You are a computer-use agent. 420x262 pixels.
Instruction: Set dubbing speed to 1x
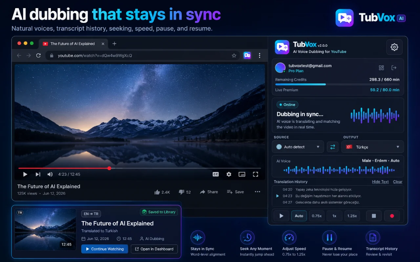point(334,216)
